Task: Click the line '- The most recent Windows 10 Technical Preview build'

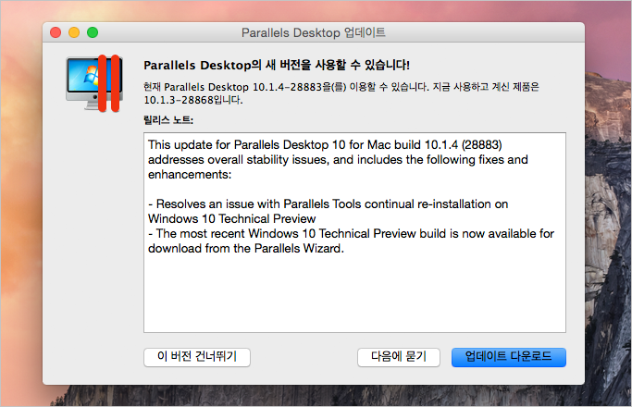Action: (x=351, y=234)
